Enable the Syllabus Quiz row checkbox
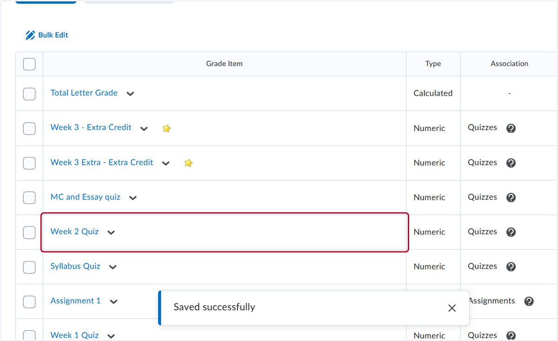The height and width of the screenshot is (341, 558). (x=29, y=267)
